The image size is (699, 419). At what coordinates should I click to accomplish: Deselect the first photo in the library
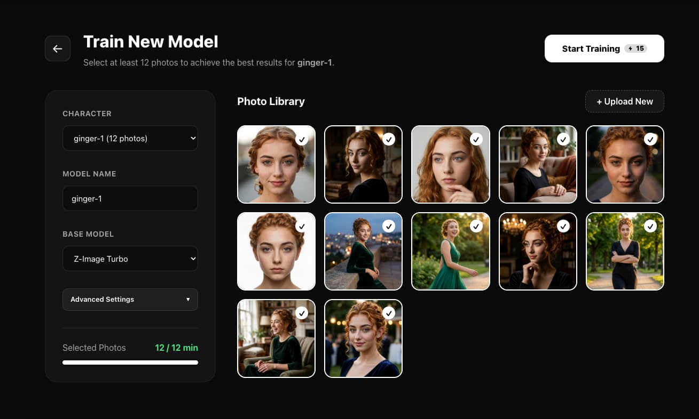[302, 139]
